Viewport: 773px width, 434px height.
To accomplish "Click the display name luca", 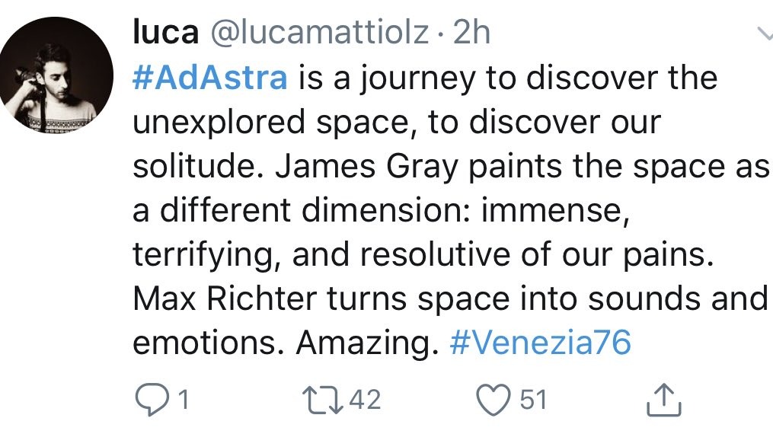I will pyautogui.click(x=166, y=33).
